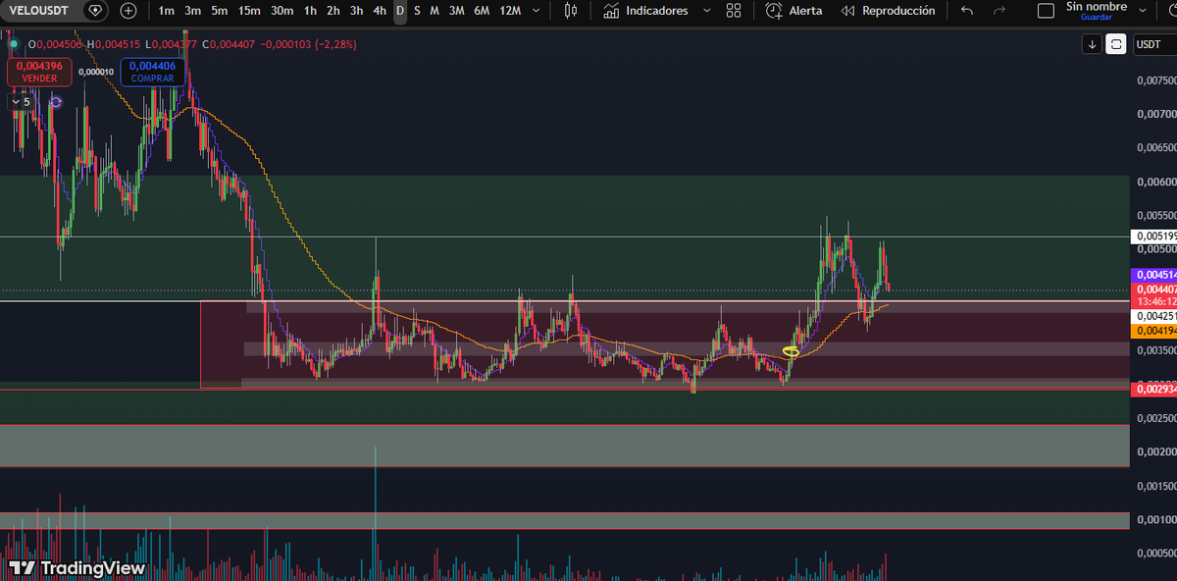Click the red 0,002934 price label
This screenshot has height=581, width=1177.
tap(1153, 390)
